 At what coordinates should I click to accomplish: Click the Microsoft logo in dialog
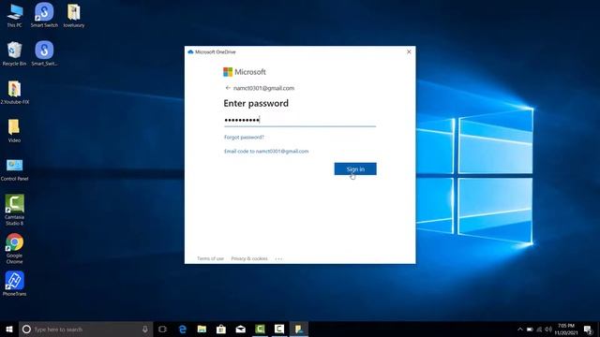click(244, 72)
